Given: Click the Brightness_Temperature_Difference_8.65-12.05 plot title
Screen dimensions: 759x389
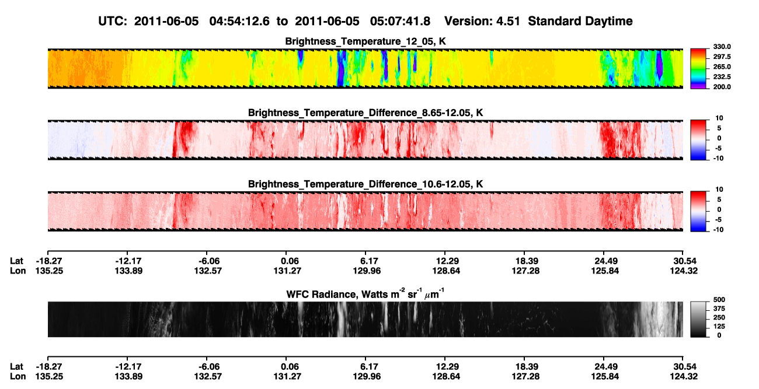Looking at the screenshot, I should [x=365, y=113].
